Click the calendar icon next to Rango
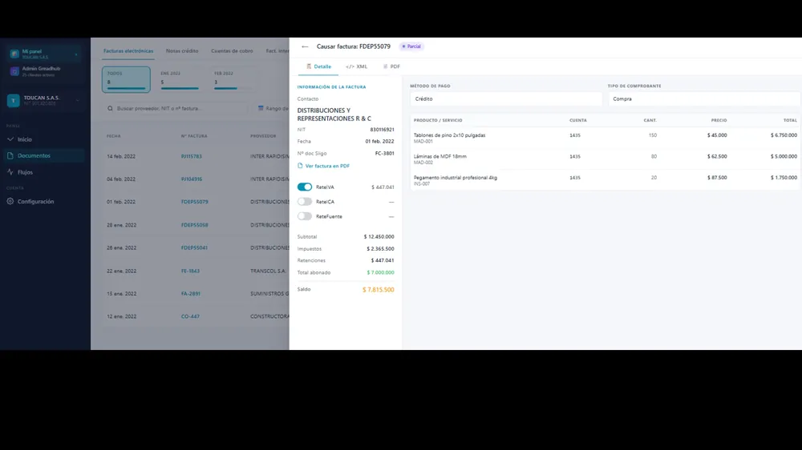This screenshot has height=450, width=802. [x=261, y=108]
